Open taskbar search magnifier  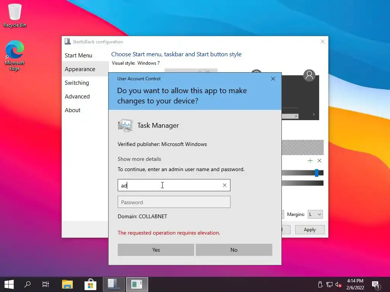27,284
